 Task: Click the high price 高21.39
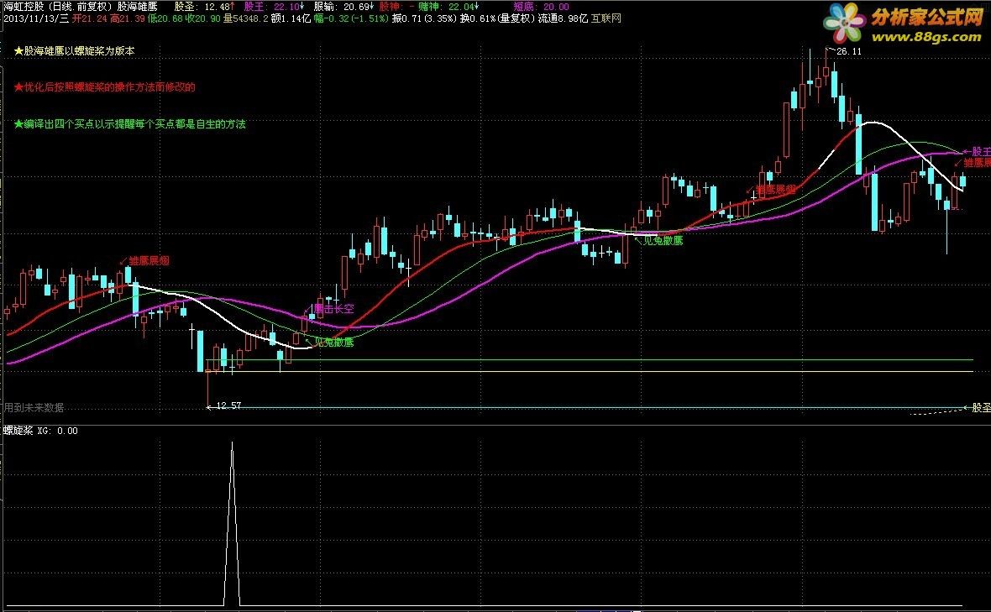127,18
